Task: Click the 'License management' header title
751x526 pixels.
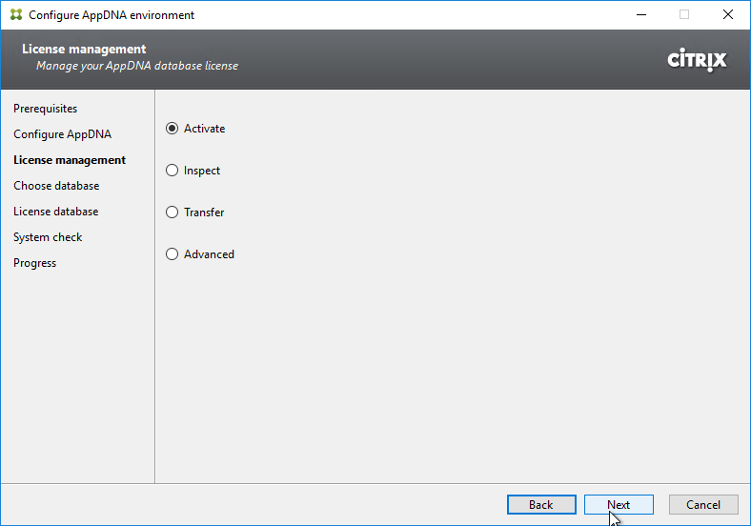Action: click(x=84, y=49)
